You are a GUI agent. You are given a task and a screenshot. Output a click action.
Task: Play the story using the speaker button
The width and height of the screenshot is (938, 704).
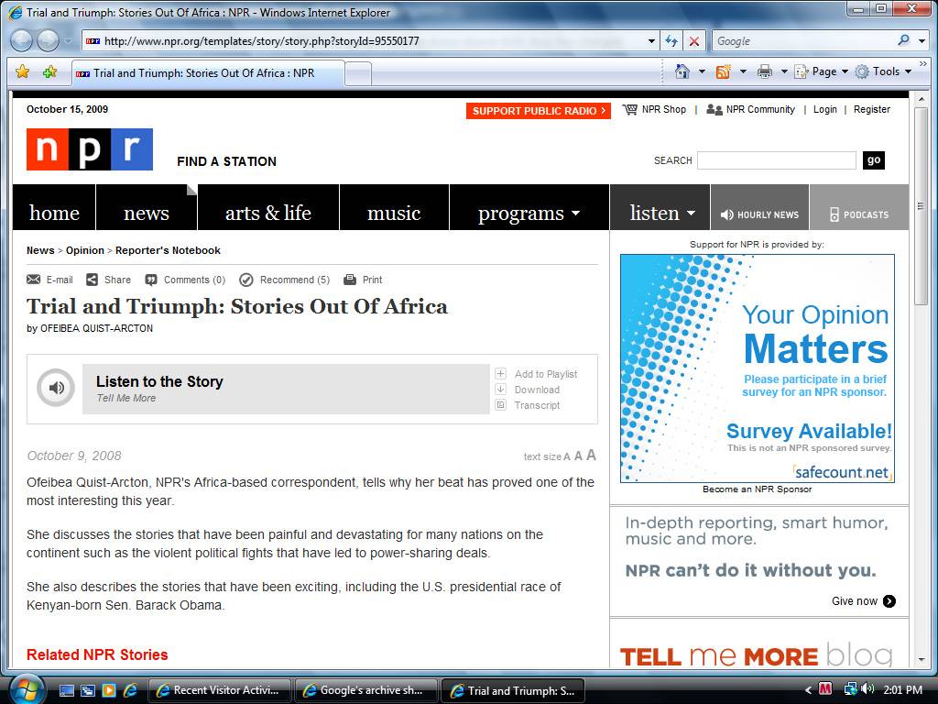[x=56, y=388]
